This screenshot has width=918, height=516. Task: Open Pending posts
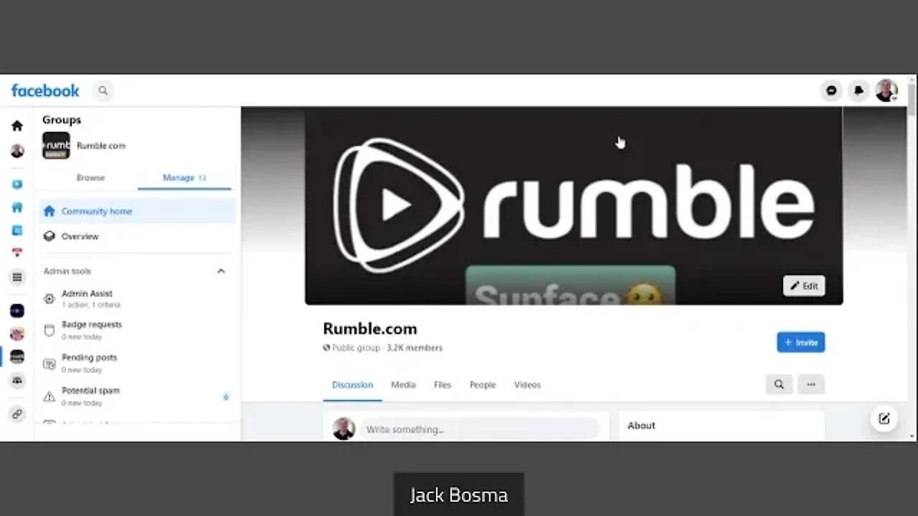[137, 363]
